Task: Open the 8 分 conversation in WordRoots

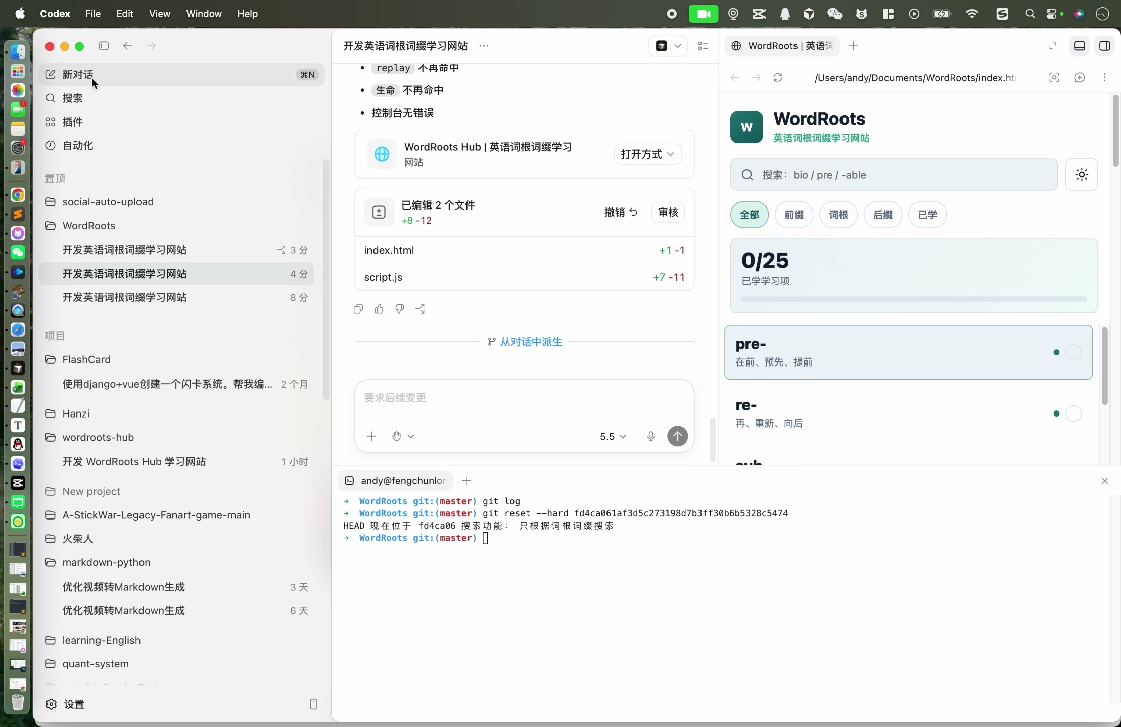Action: coord(177,297)
